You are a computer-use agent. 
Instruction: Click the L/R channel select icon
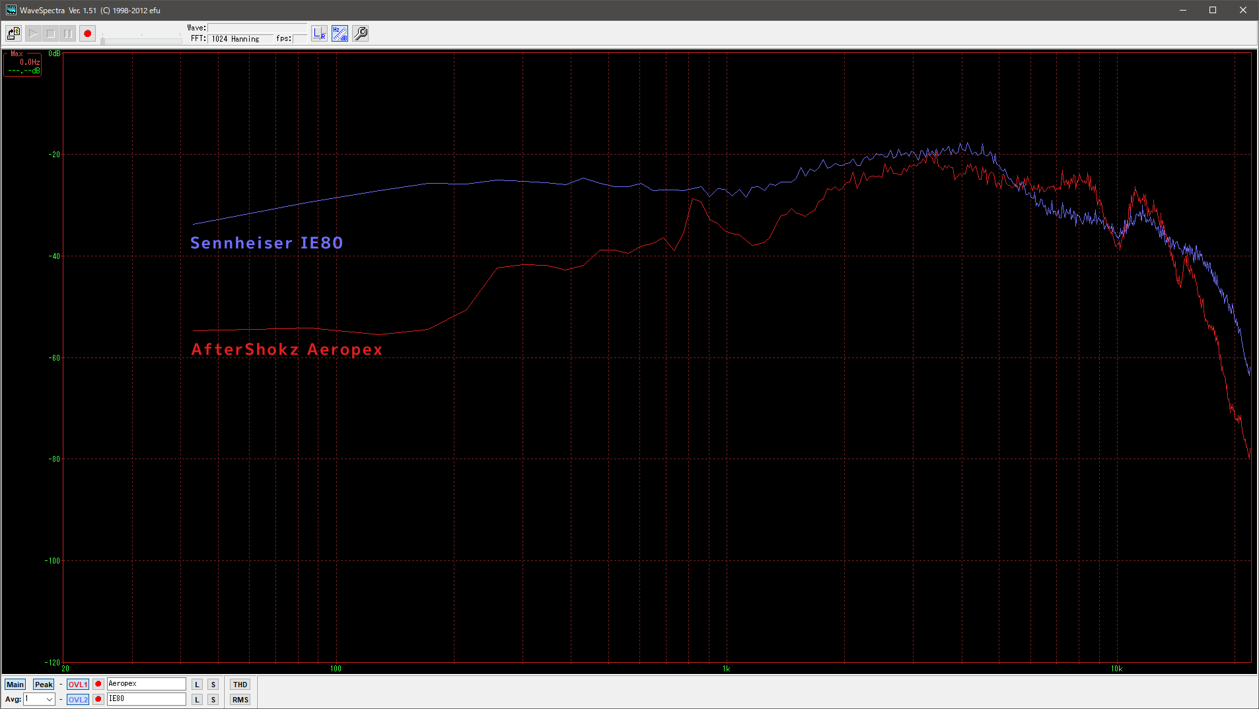pyautogui.click(x=319, y=33)
